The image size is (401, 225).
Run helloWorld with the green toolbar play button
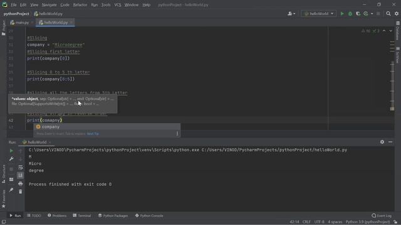[342, 14]
